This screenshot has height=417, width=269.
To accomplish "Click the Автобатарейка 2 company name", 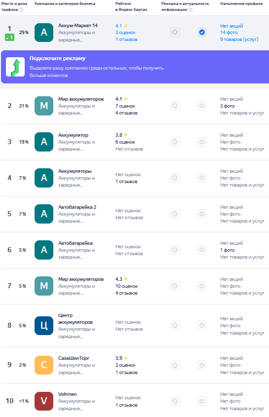I will pos(77,207).
